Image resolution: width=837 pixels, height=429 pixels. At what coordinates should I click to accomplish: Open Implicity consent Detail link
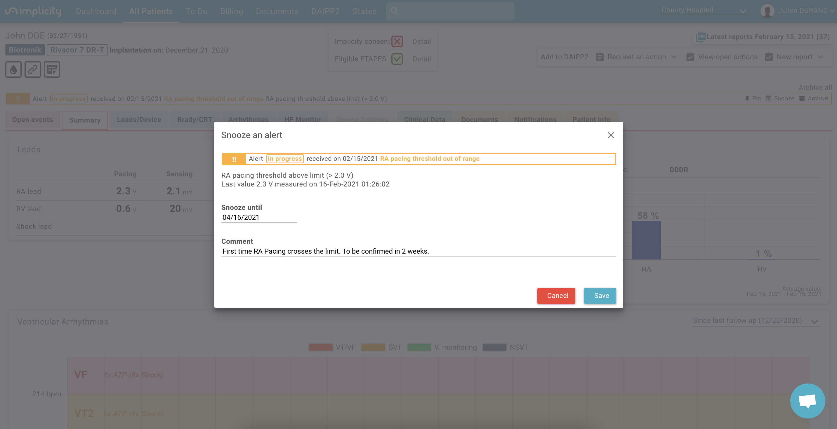tap(421, 41)
